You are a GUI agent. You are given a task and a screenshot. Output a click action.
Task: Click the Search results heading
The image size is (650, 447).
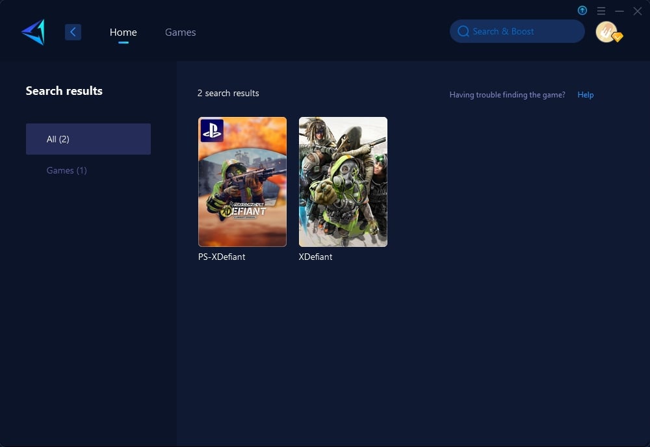(x=64, y=91)
